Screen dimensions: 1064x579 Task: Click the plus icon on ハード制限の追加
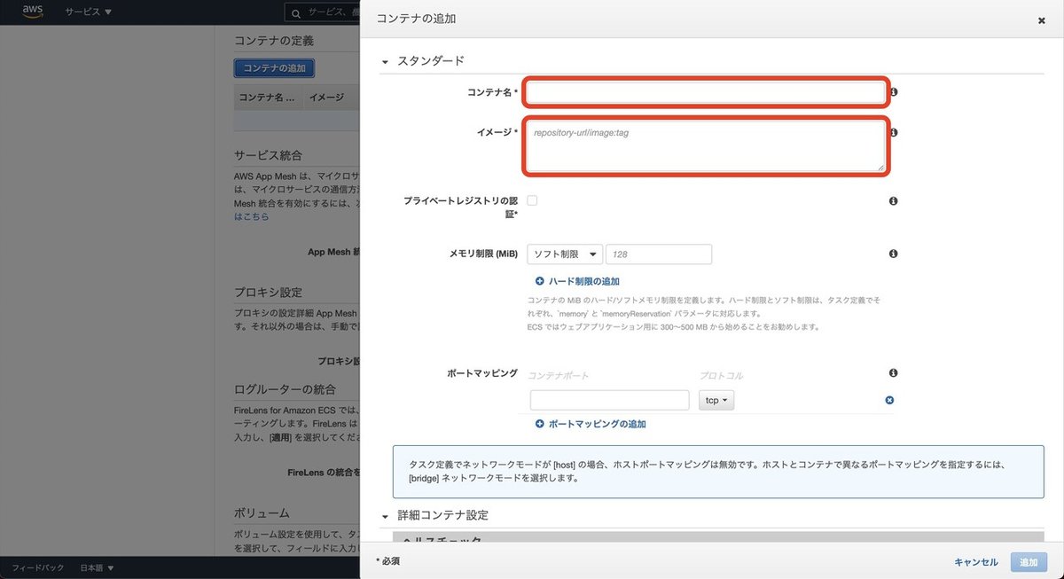pos(539,280)
